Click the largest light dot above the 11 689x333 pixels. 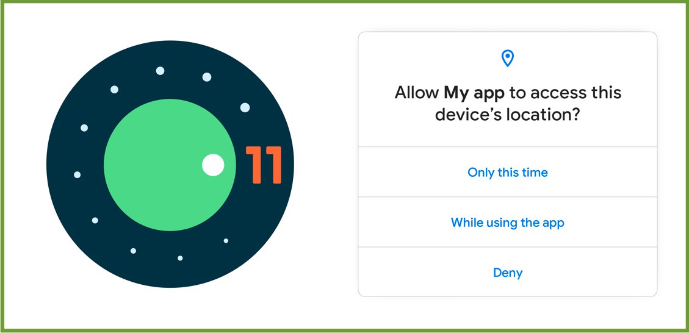tap(245, 107)
